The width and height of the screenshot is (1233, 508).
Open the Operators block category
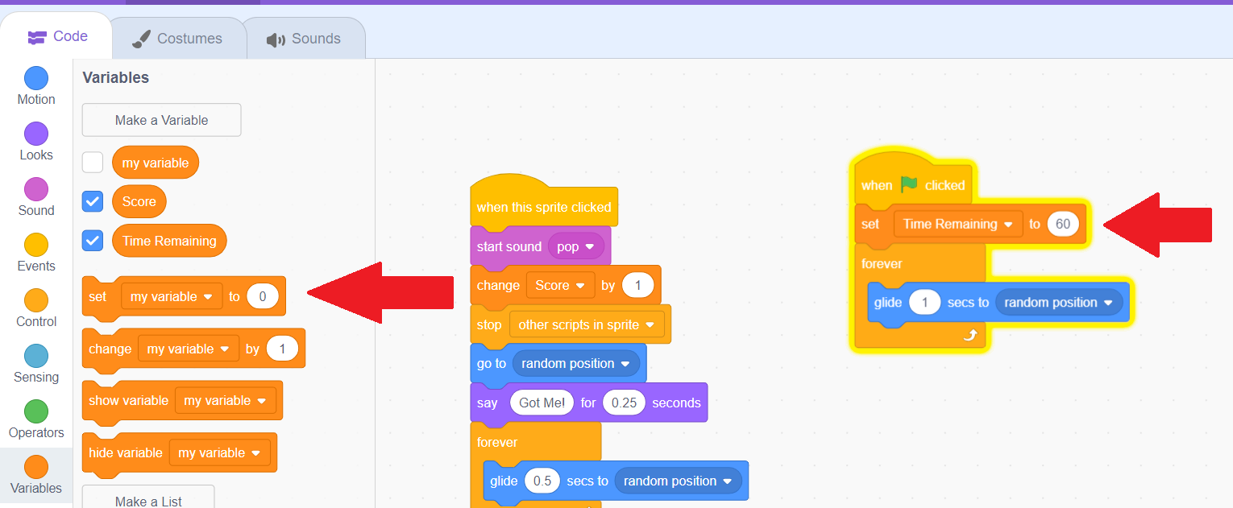point(36,420)
